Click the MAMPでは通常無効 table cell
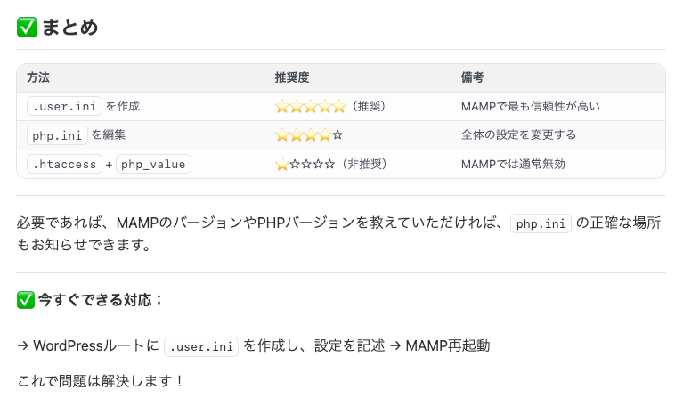Image resolution: width=683 pixels, height=406 pixels. click(x=513, y=165)
